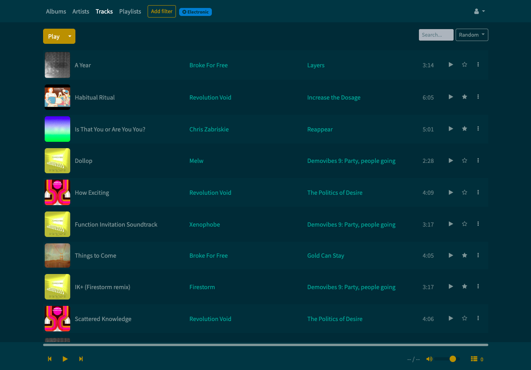This screenshot has height=370, width=531.
Task: Open the play queue list icon
Action: click(474, 359)
